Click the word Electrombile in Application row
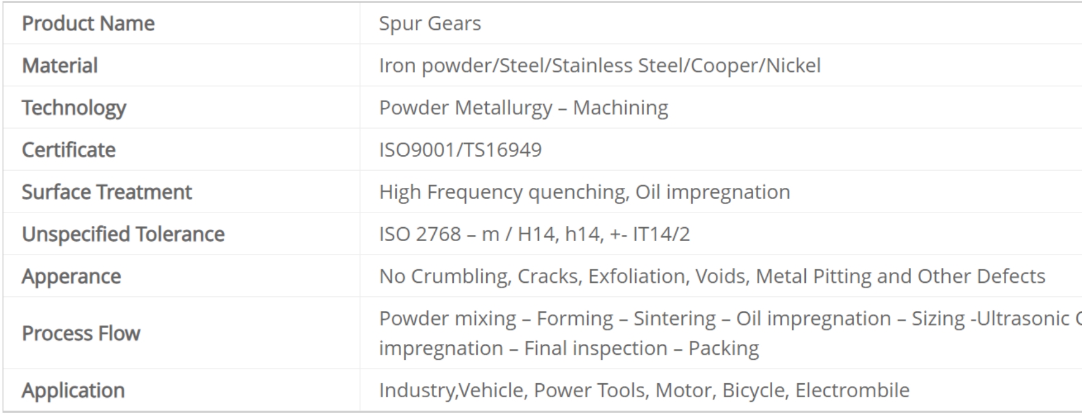 click(x=852, y=391)
